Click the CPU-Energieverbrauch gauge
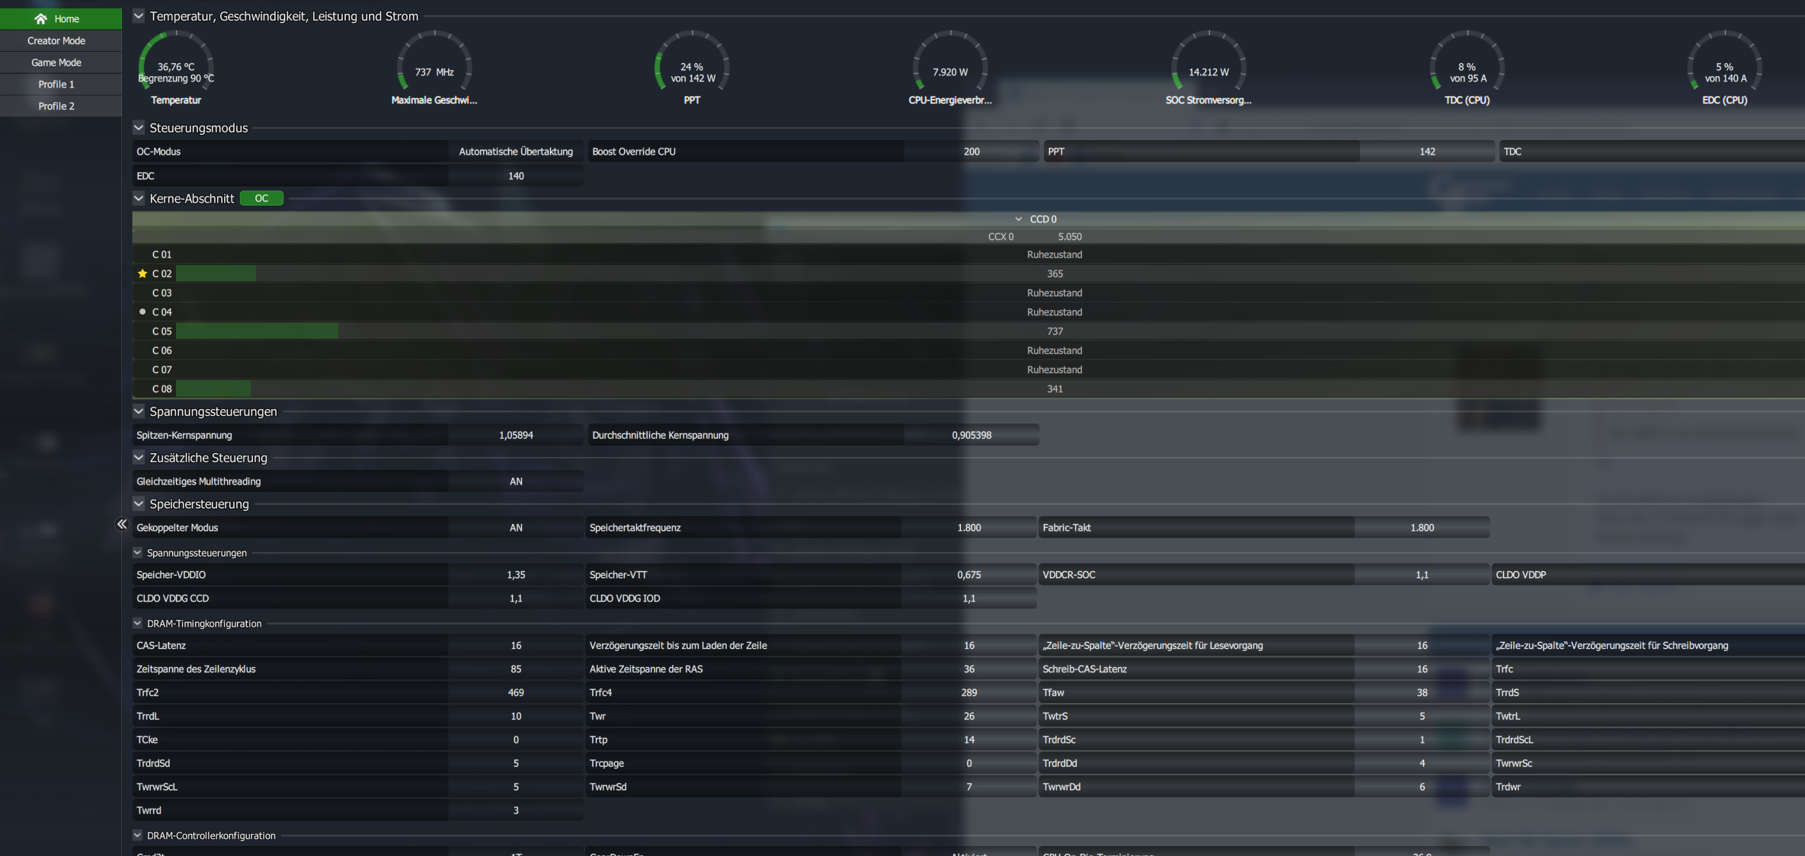The width and height of the screenshot is (1805, 856). click(x=950, y=67)
